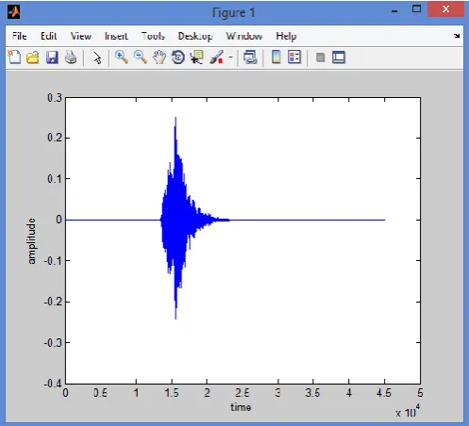
Task: Select the Pan hand tool
Action: [159, 57]
